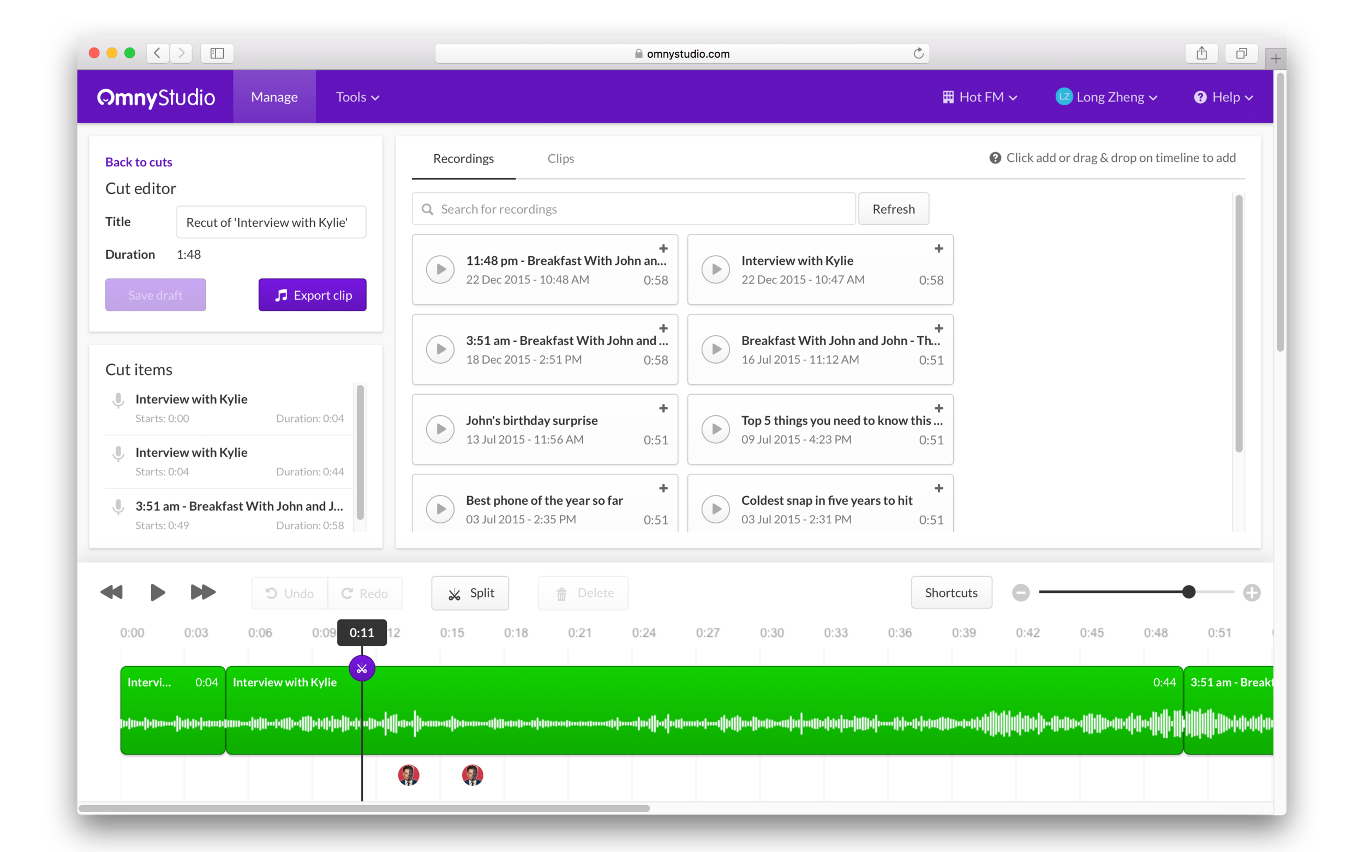Expand the Help dropdown
Viewport: 1364px width, 852px height.
(x=1224, y=98)
